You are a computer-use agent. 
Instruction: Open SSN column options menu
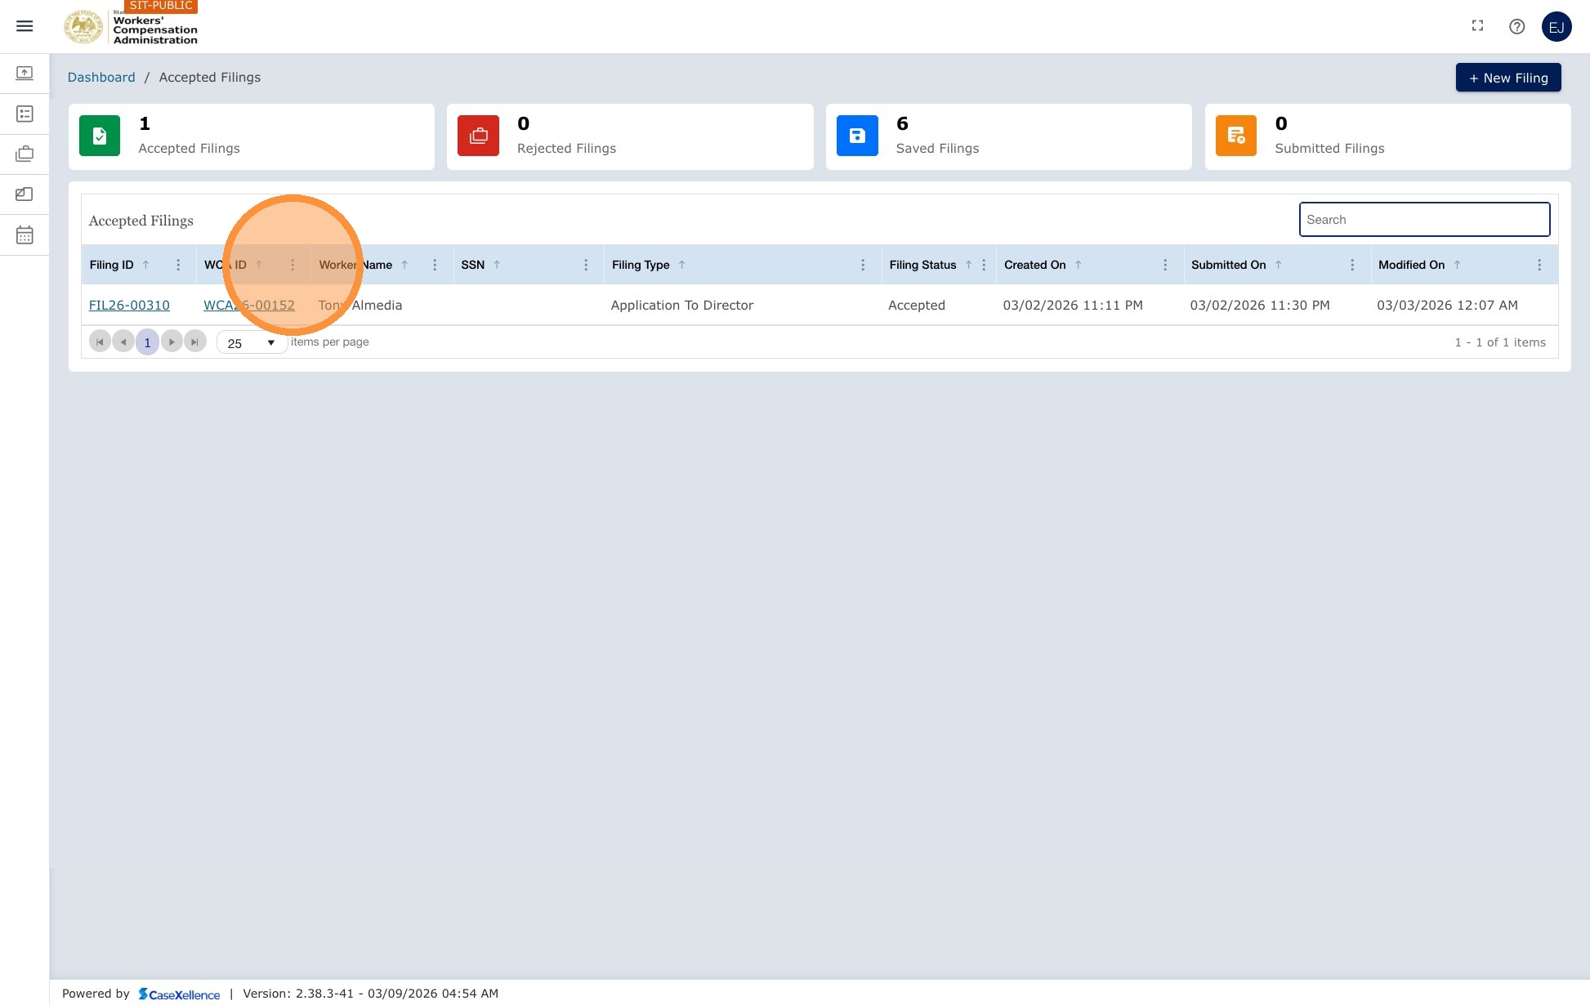[x=586, y=265]
